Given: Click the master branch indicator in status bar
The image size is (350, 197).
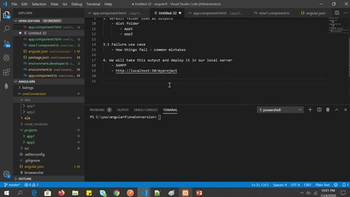Looking at the screenshot, I should pyautogui.click(x=12, y=185).
